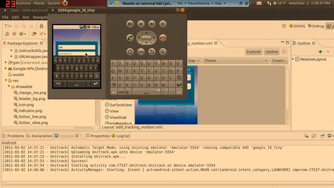Select indicator.png in Package Explorer
The width and height of the screenshot is (334, 188).
[x=28, y=110]
